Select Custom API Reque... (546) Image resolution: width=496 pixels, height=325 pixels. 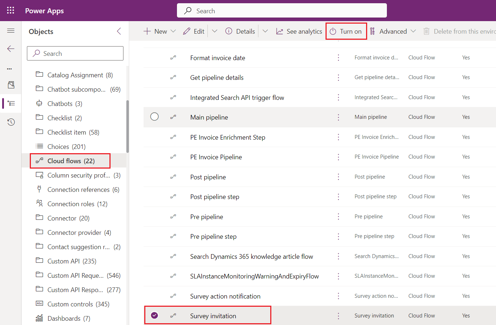pos(78,275)
